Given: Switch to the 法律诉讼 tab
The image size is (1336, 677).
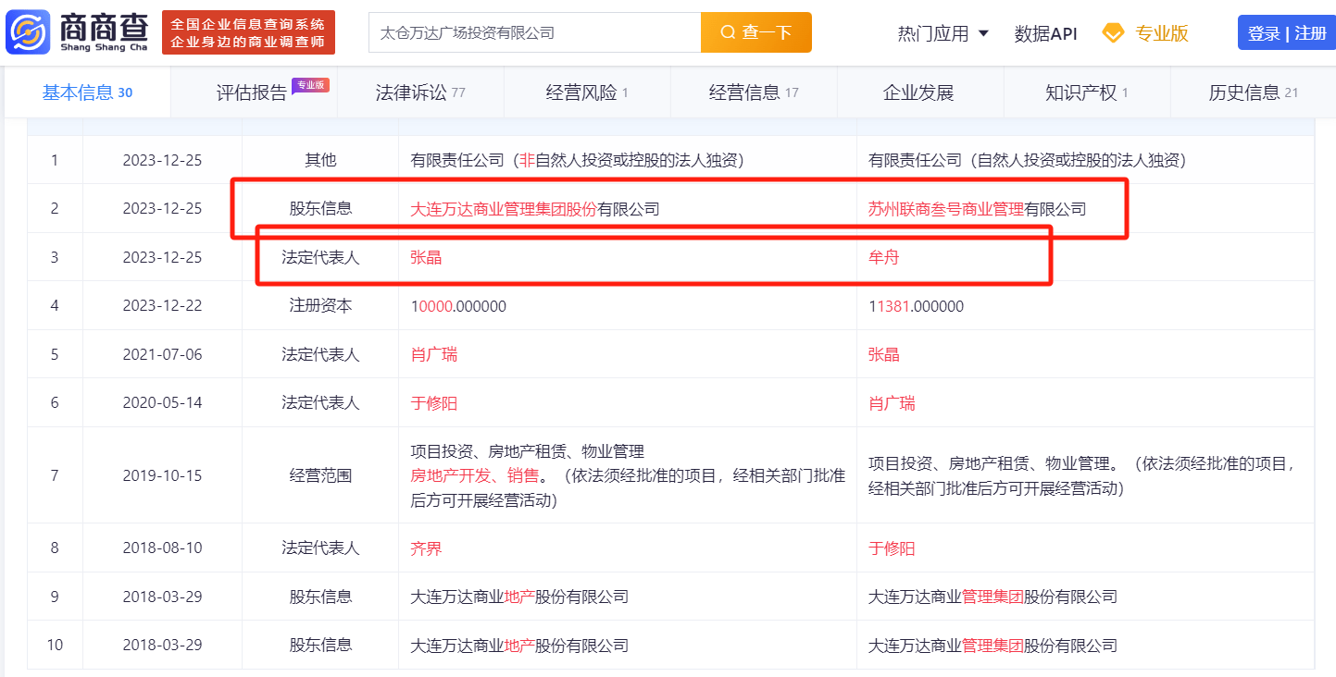Looking at the screenshot, I should pos(420,92).
